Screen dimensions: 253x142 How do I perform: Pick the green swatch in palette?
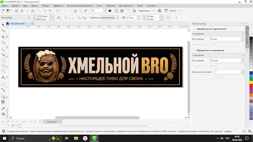pyautogui.click(x=251, y=79)
